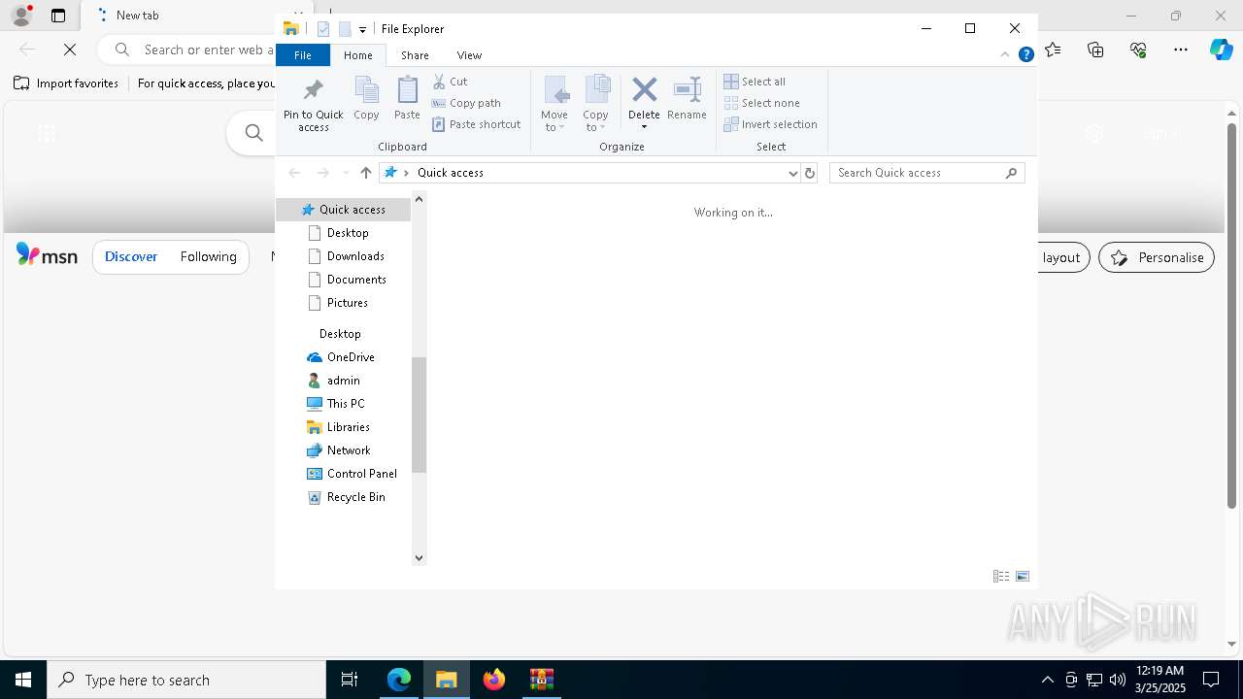Open File Explorer help icon

pos(1025,54)
